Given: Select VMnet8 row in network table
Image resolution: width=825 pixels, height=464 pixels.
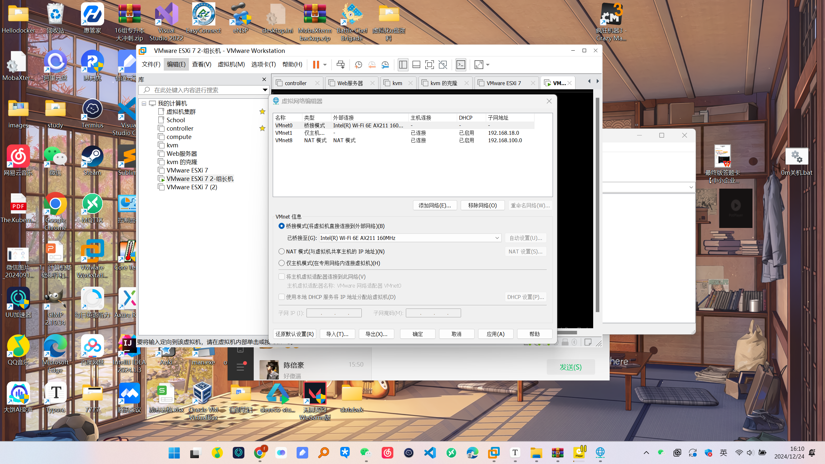Looking at the screenshot, I should (x=404, y=141).
